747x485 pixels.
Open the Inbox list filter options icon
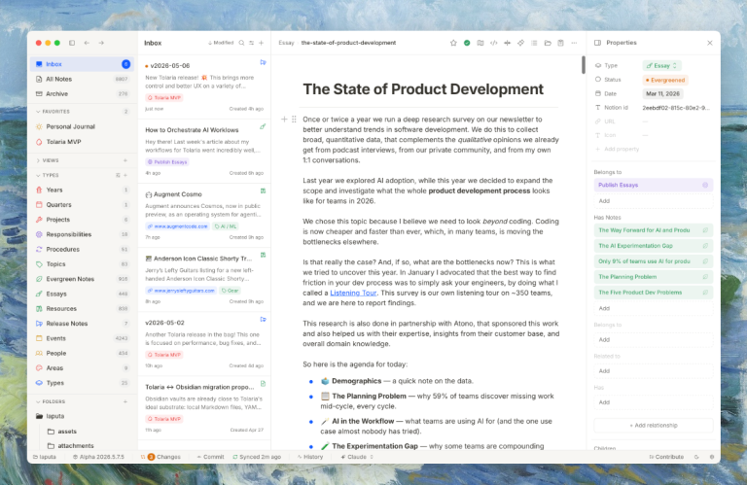[252, 43]
